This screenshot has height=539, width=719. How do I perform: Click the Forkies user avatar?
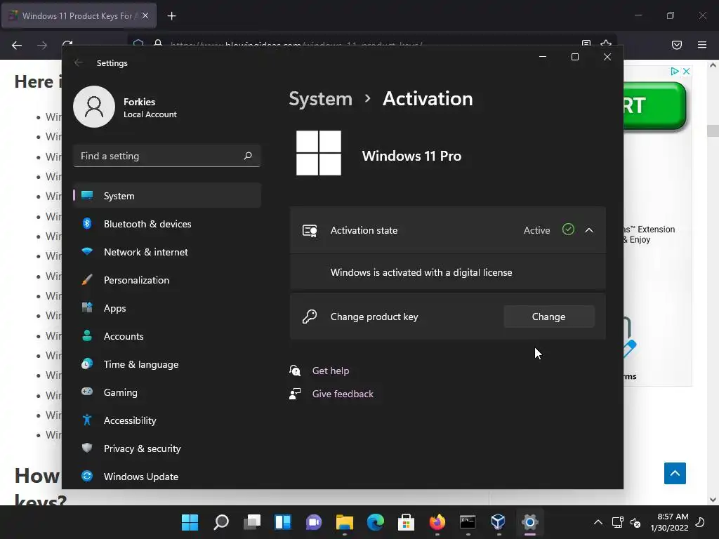point(94,107)
